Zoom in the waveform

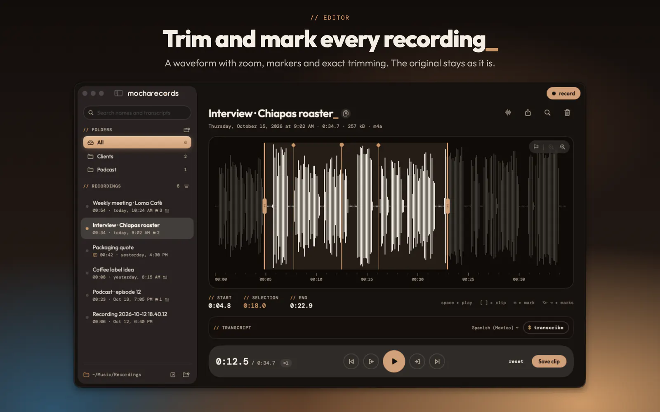point(563,147)
